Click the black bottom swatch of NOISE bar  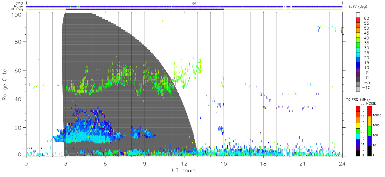tap(369, 151)
